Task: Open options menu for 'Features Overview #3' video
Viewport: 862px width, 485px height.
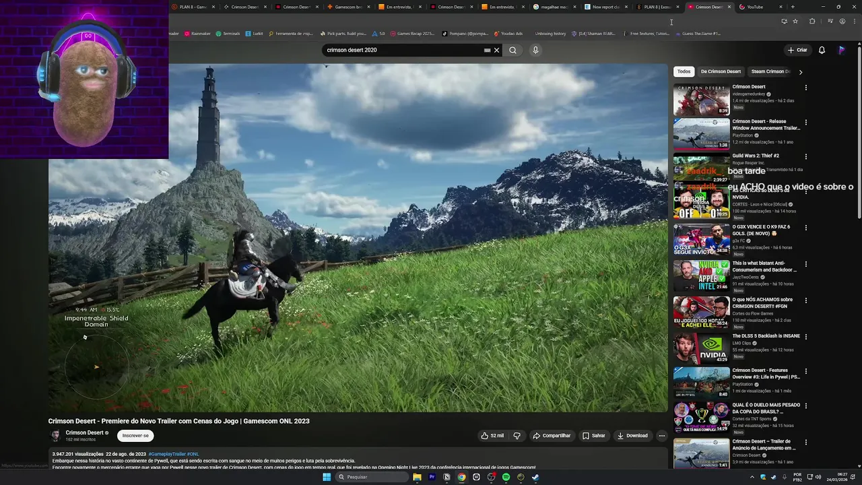Action: pyautogui.click(x=806, y=372)
